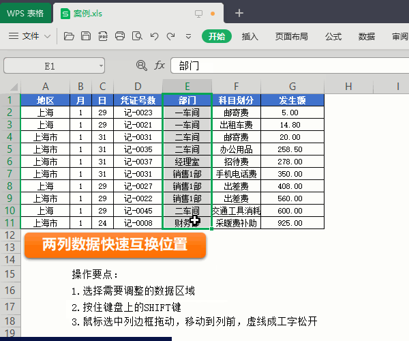Select cell containing 招待费

click(236, 162)
